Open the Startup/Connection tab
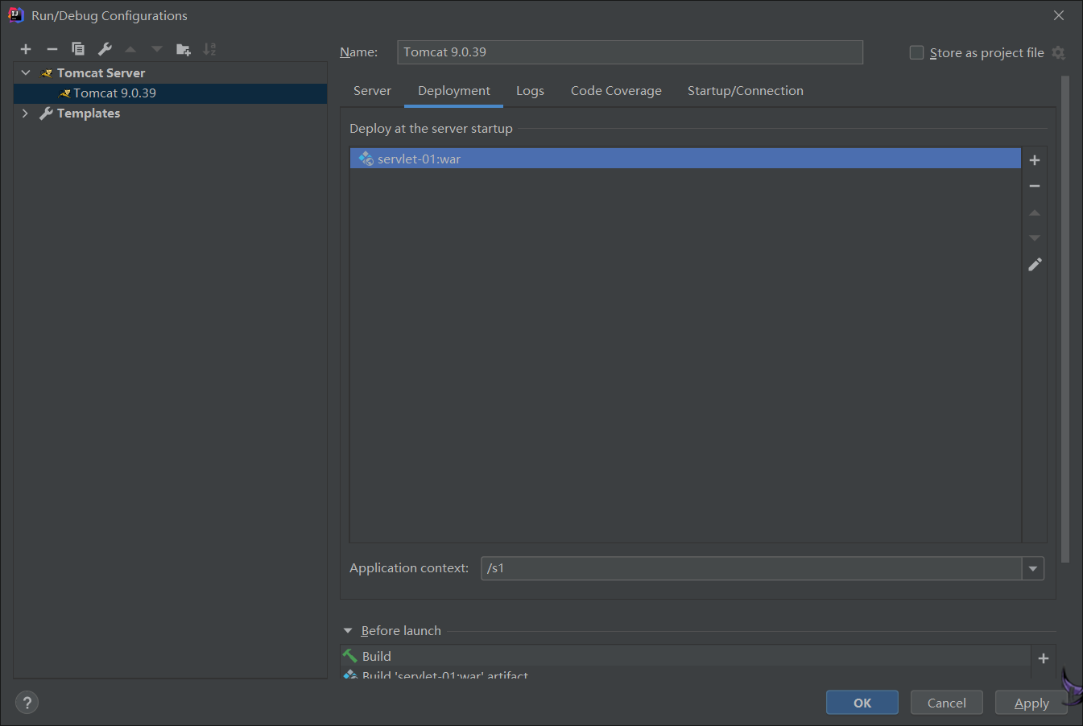The height and width of the screenshot is (726, 1083). (746, 91)
